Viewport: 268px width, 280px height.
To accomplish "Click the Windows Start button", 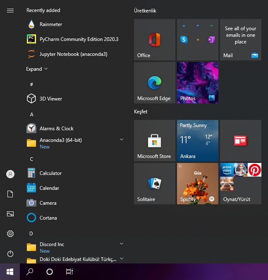I will point(10,272).
